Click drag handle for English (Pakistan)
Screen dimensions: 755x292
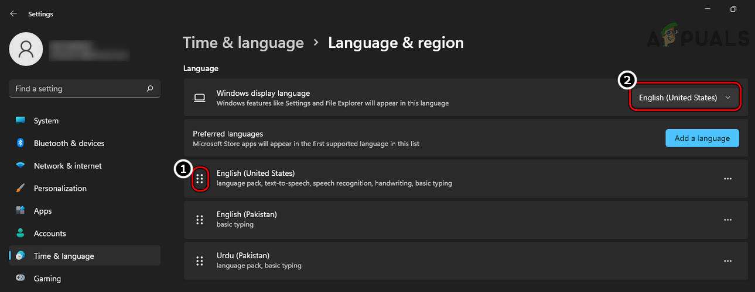tap(200, 220)
